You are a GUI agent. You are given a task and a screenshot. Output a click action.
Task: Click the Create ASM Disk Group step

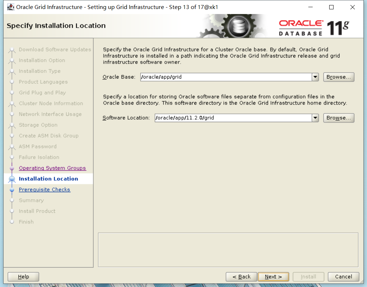(49, 136)
